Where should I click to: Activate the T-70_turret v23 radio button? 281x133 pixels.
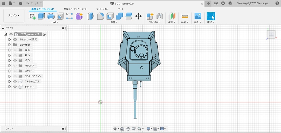click(44, 34)
